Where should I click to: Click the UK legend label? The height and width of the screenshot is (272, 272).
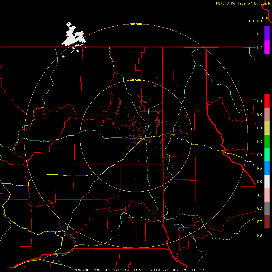click(260, 47)
